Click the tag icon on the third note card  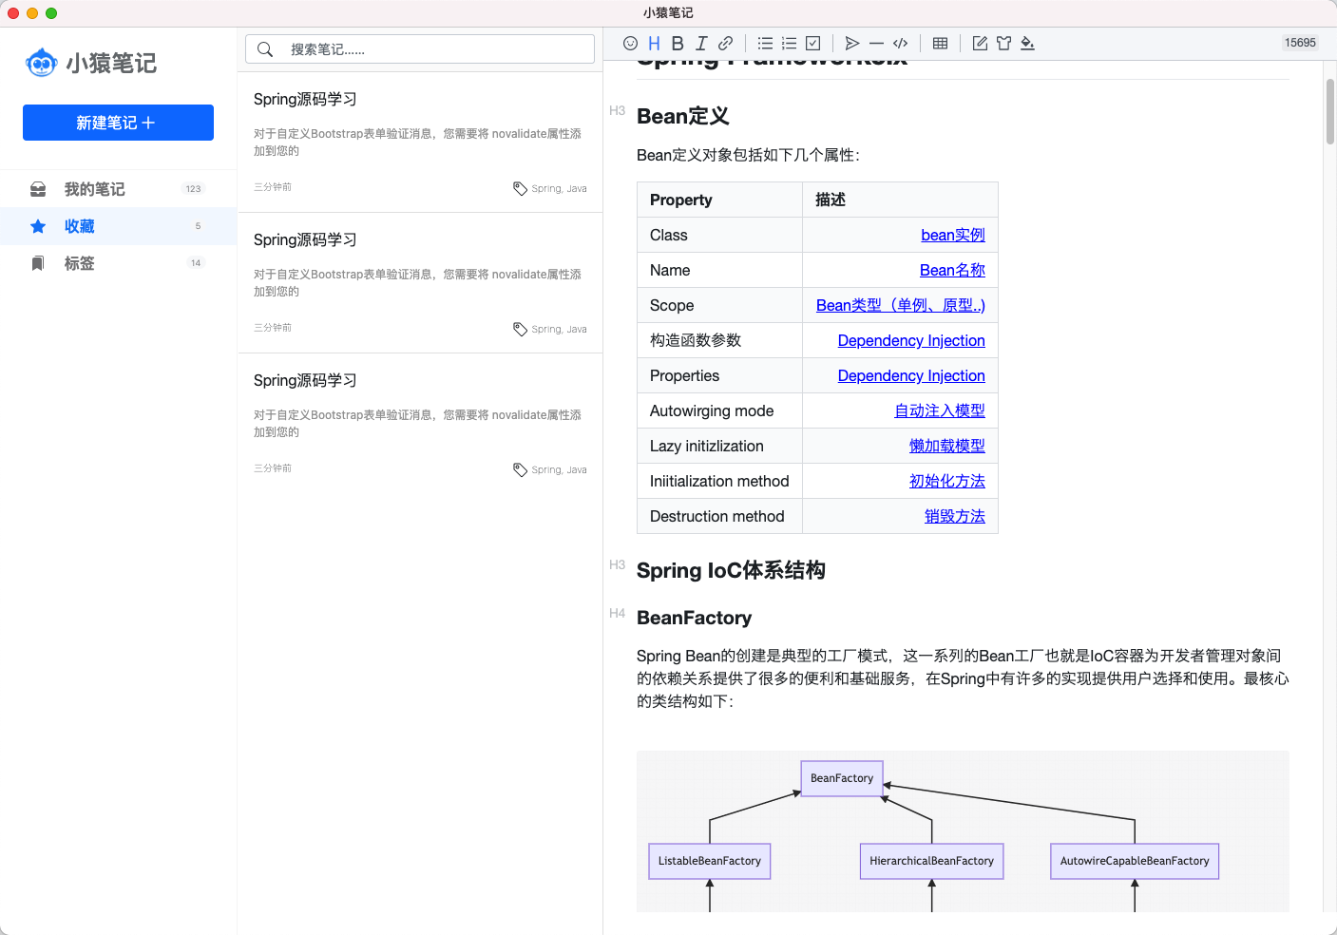click(520, 469)
